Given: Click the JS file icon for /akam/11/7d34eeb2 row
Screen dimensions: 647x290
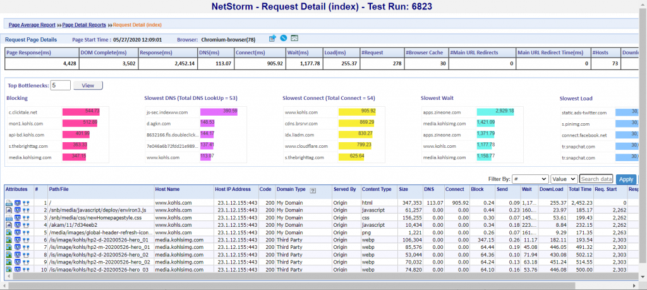Looking at the screenshot, I should [9, 225].
